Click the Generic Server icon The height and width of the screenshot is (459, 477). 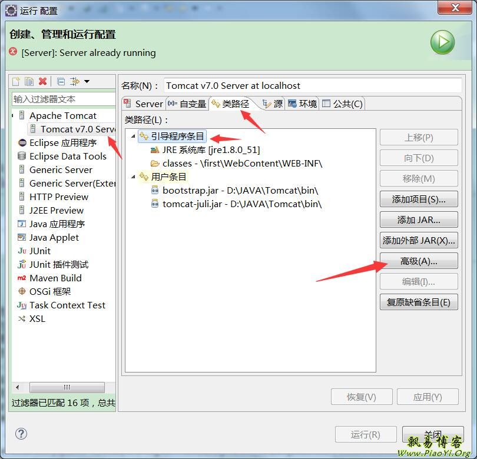point(22,169)
